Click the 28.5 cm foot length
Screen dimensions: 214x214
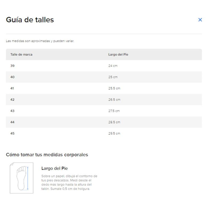tap(114, 122)
